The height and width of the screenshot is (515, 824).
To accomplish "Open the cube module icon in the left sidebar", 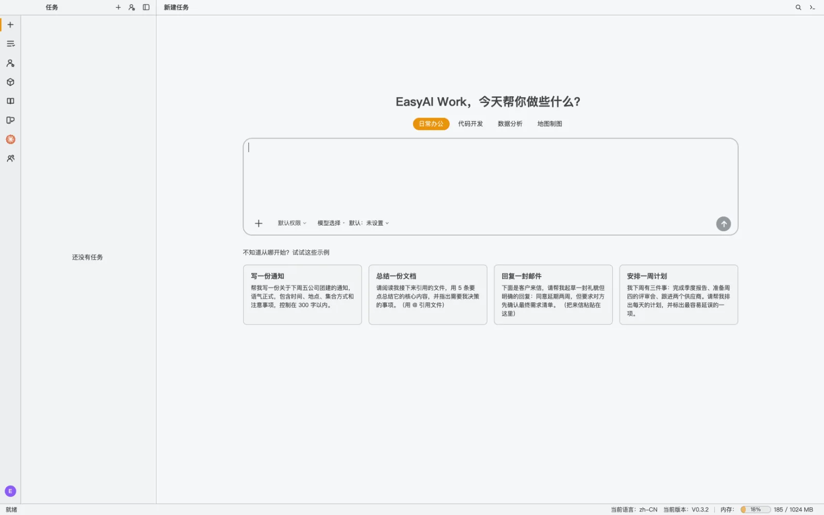I will coord(10,82).
